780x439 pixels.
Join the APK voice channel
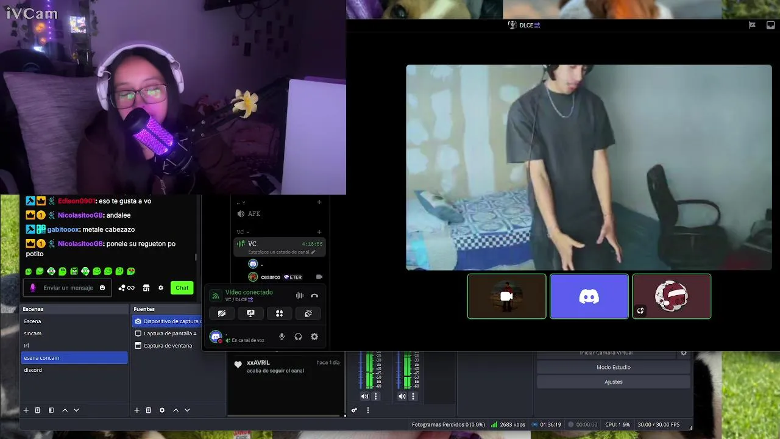pyautogui.click(x=280, y=214)
